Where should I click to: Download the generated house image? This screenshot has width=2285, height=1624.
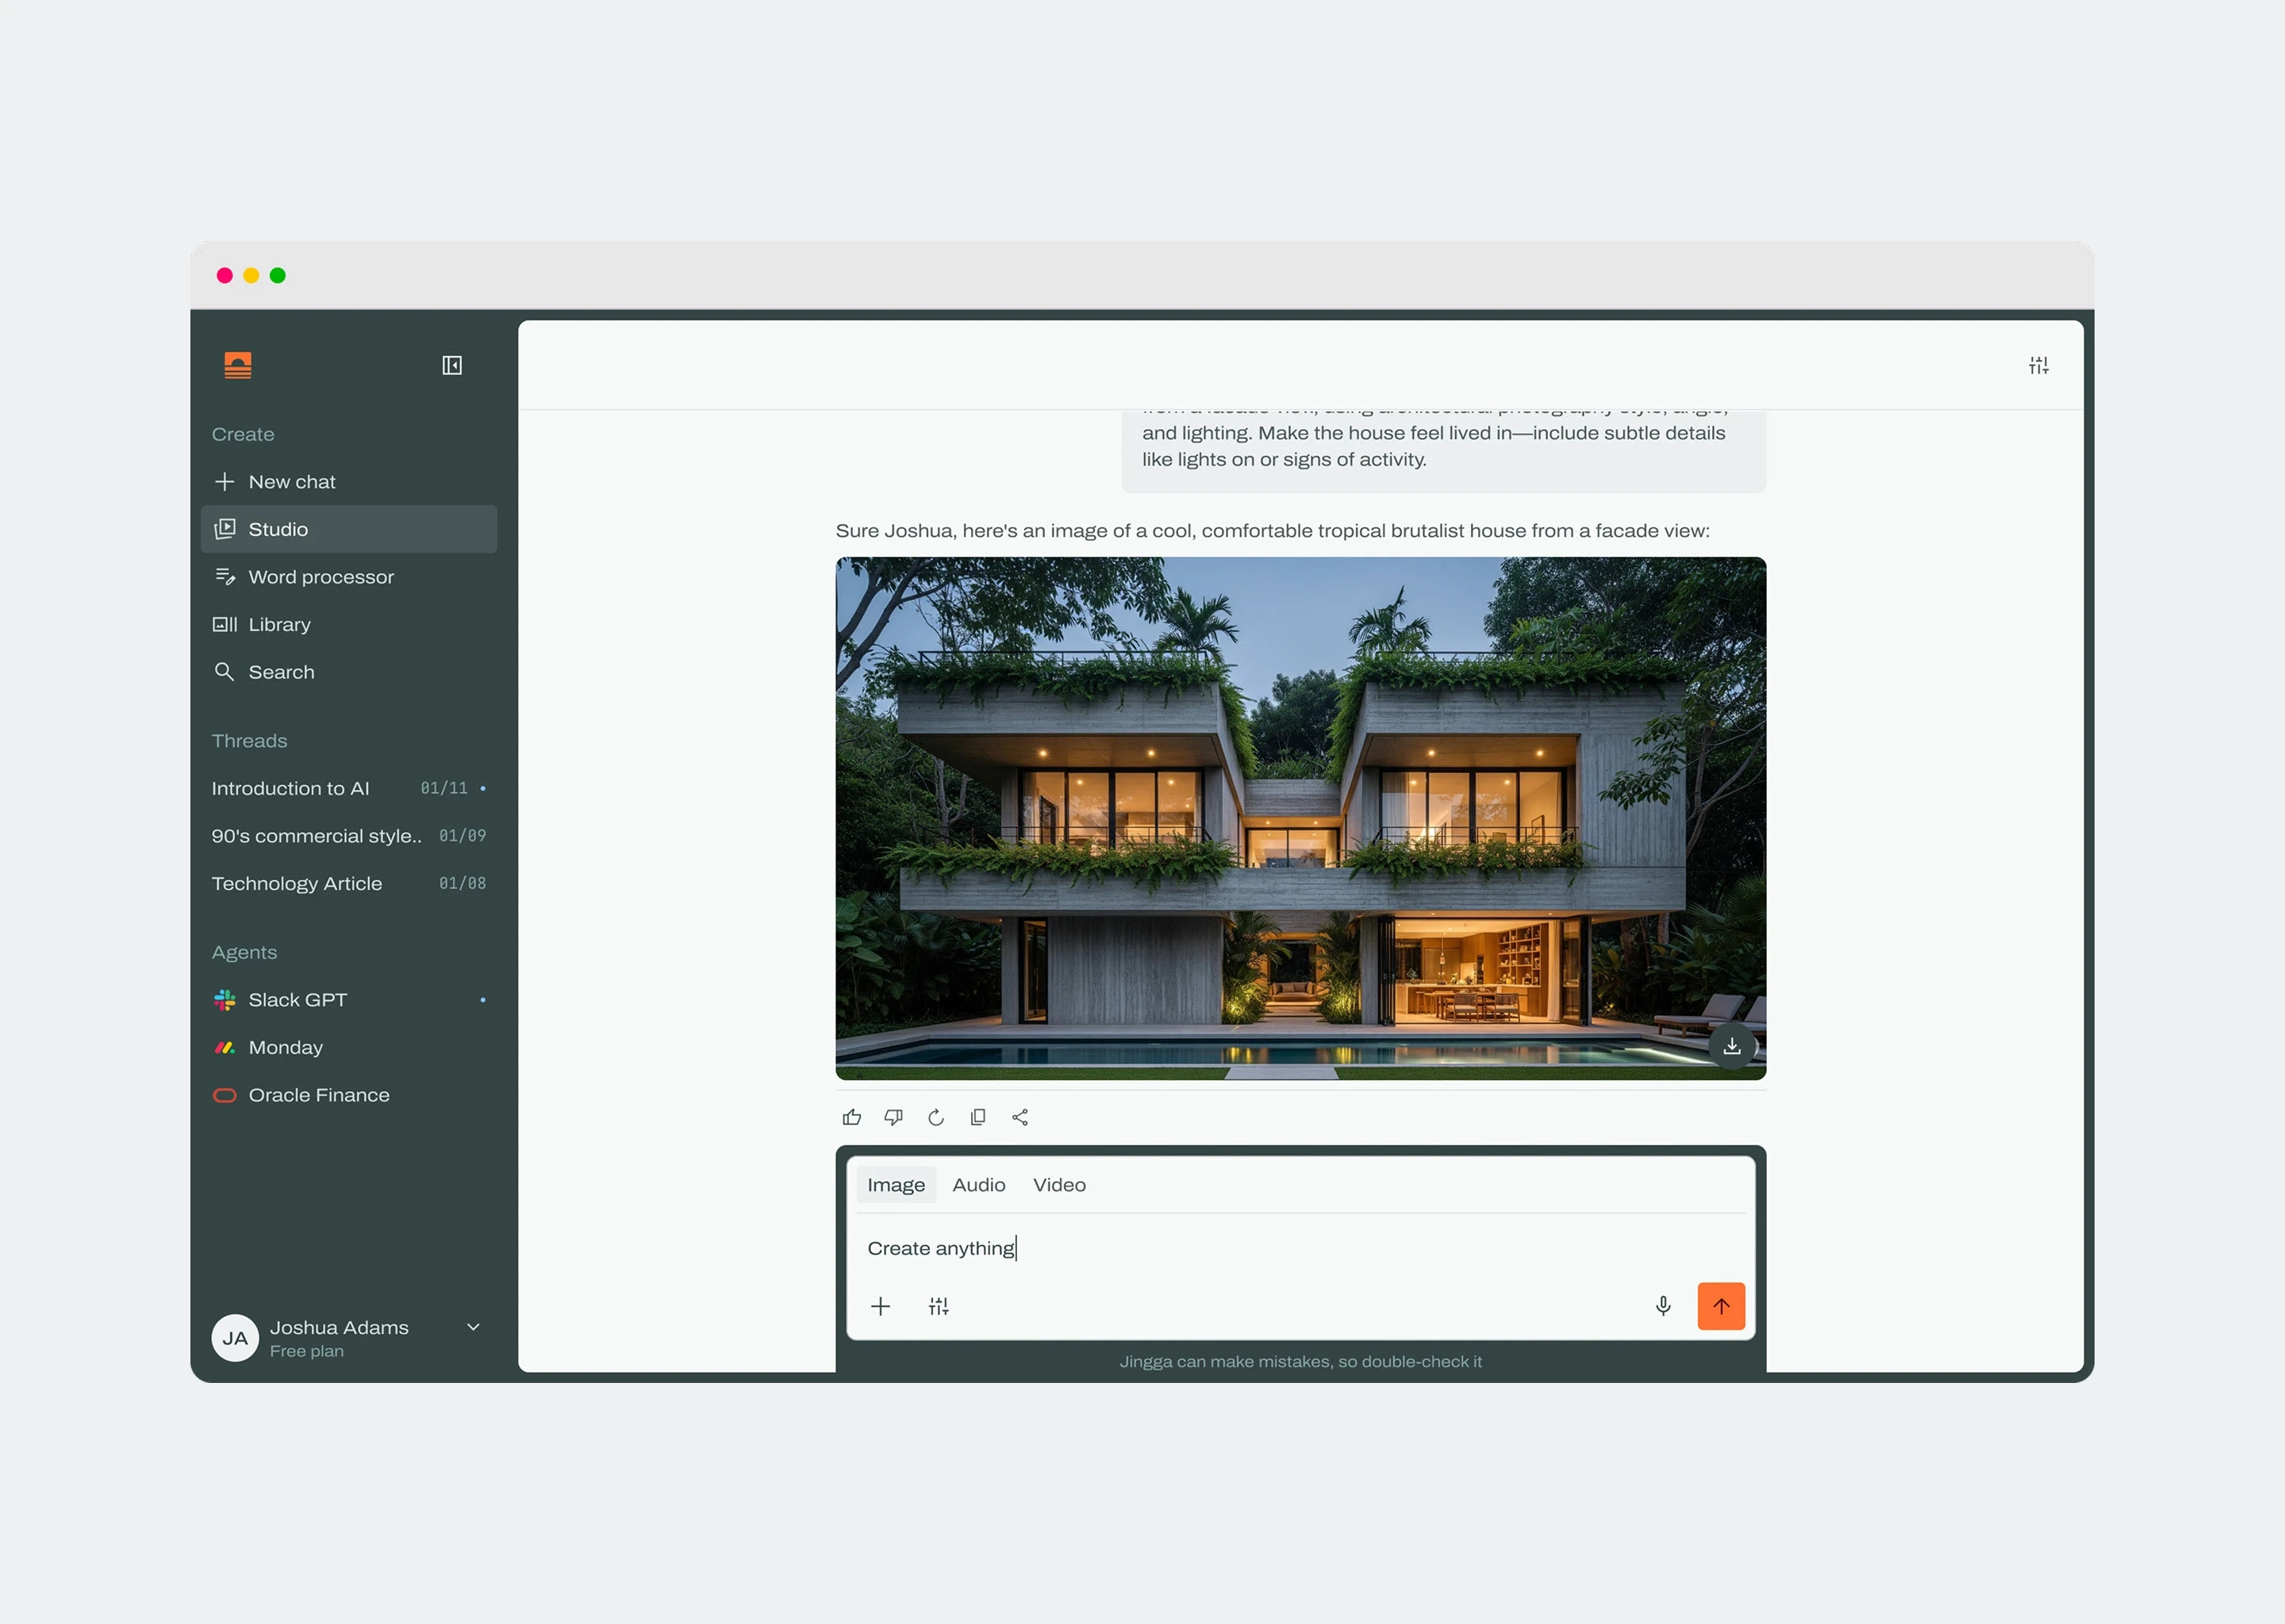[1732, 1046]
